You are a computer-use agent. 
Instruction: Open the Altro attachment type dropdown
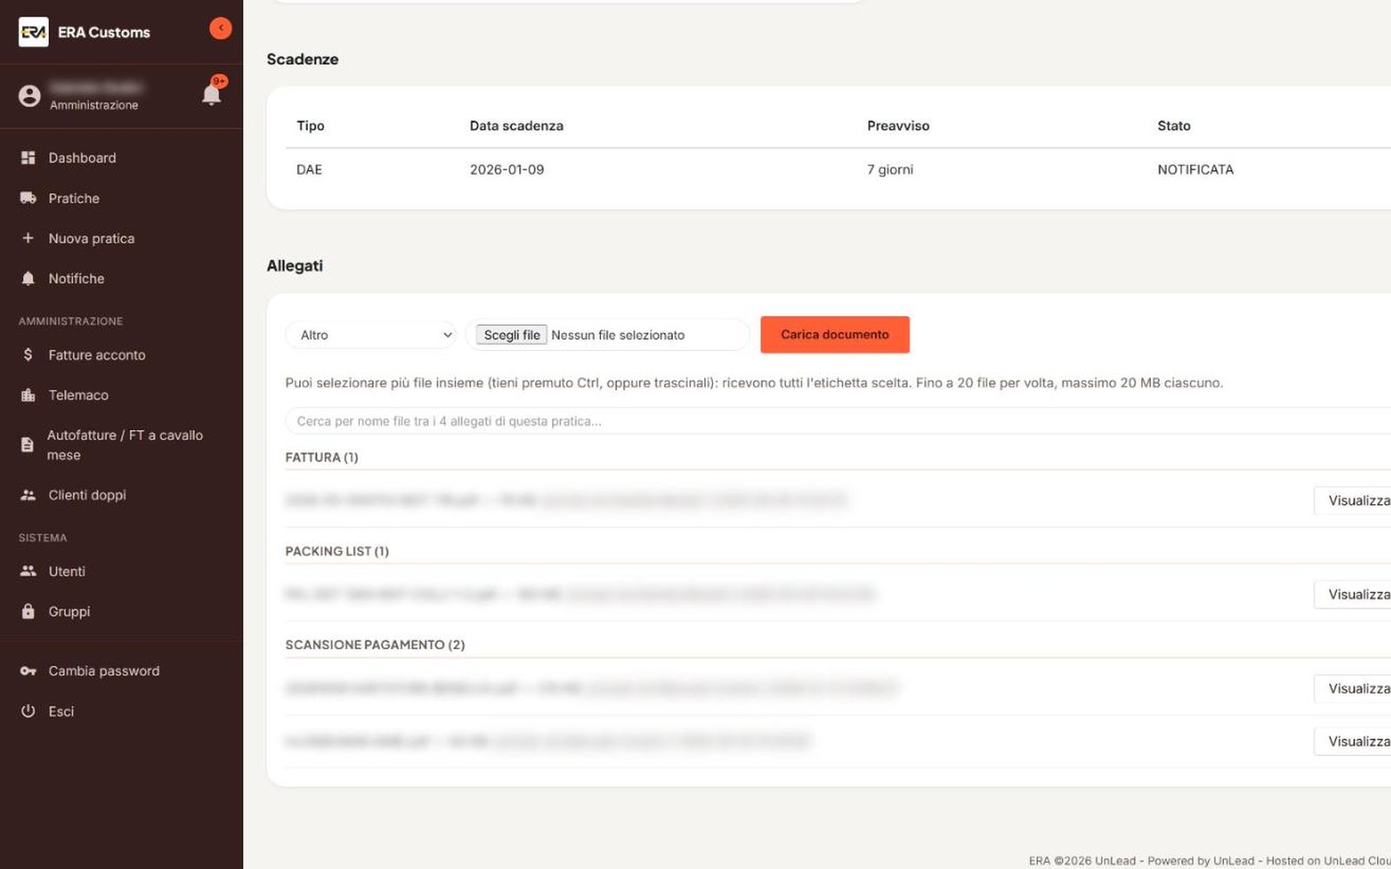pos(371,335)
